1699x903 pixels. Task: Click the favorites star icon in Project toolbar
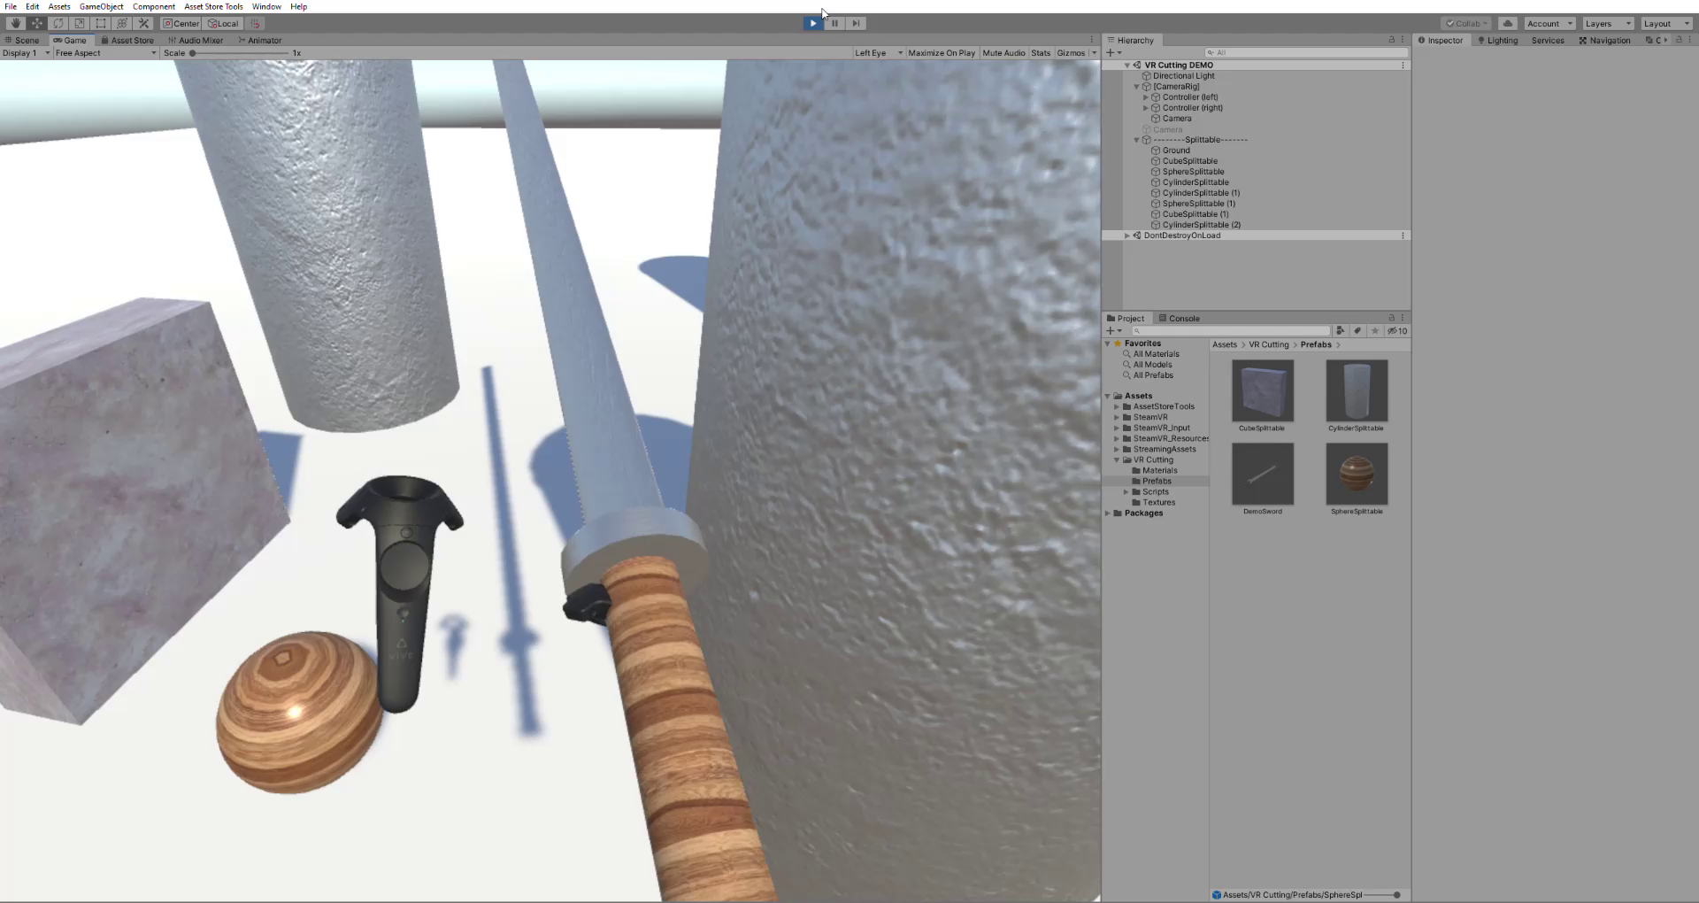(x=1375, y=330)
